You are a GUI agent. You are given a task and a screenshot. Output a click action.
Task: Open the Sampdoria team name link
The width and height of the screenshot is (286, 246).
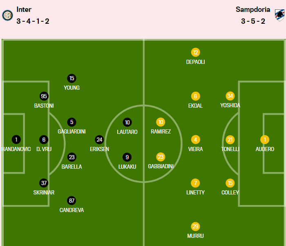click(x=253, y=9)
